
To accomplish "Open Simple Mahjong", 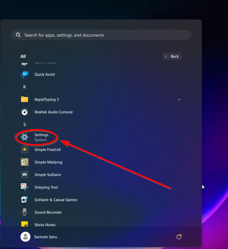I will point(48,162).
